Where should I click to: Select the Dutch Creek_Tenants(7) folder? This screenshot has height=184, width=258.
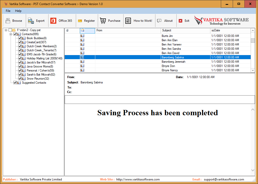(41, 50)
